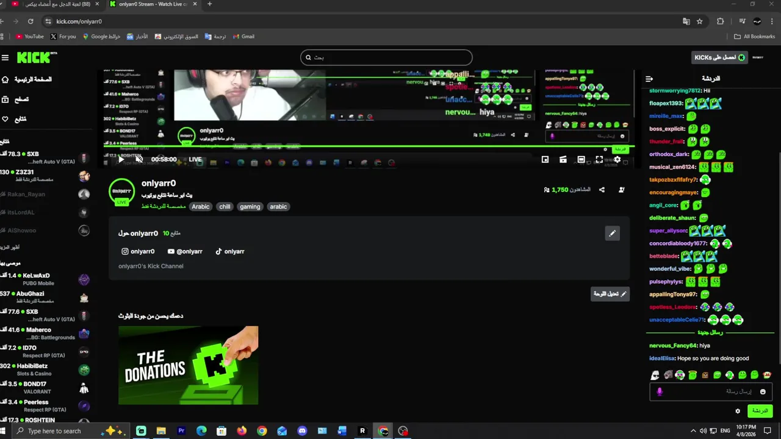Open a new browser tab
The height and width of the screenshot is (439, 781).
coord(209,4)
